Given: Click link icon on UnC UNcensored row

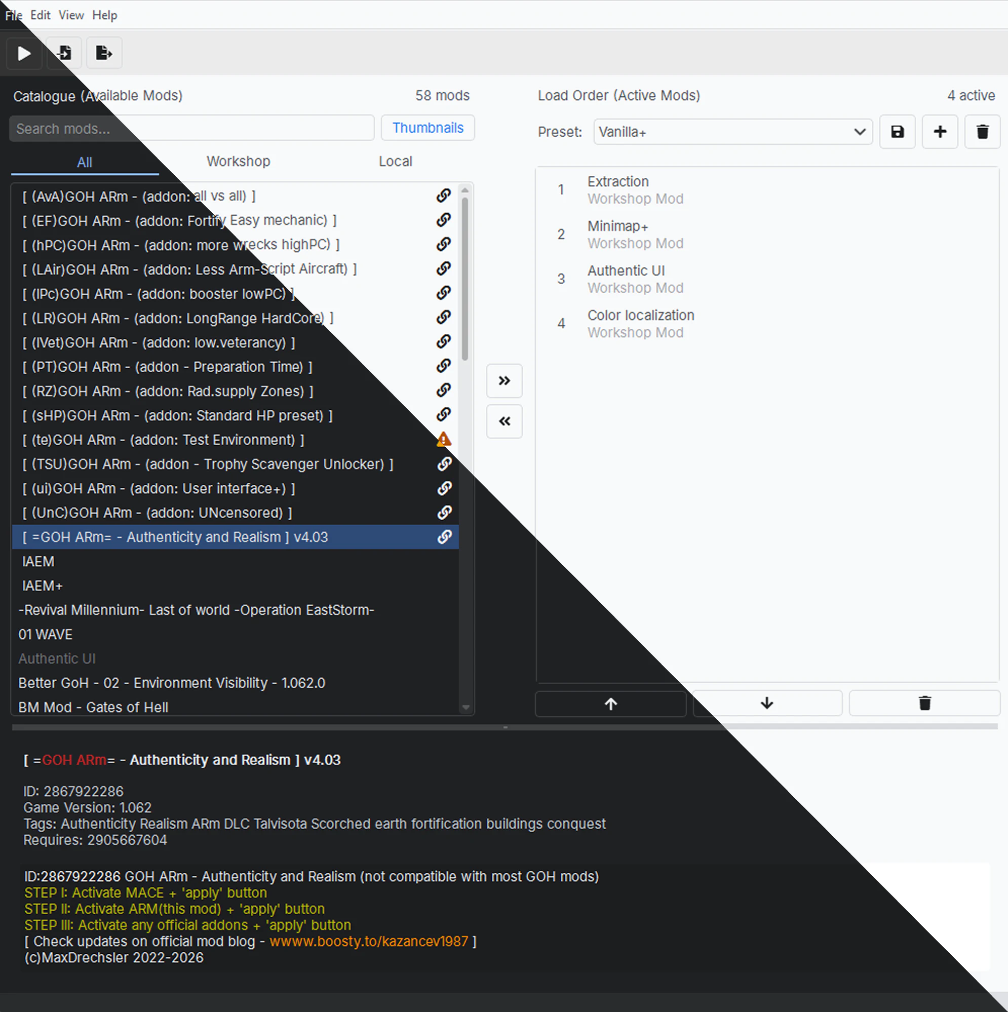Looking at the screenshot, I should coord(445,512).
